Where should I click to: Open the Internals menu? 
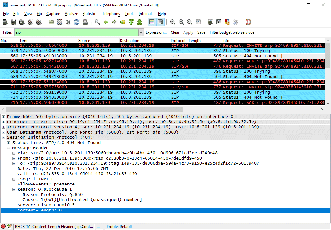(146, 14)
